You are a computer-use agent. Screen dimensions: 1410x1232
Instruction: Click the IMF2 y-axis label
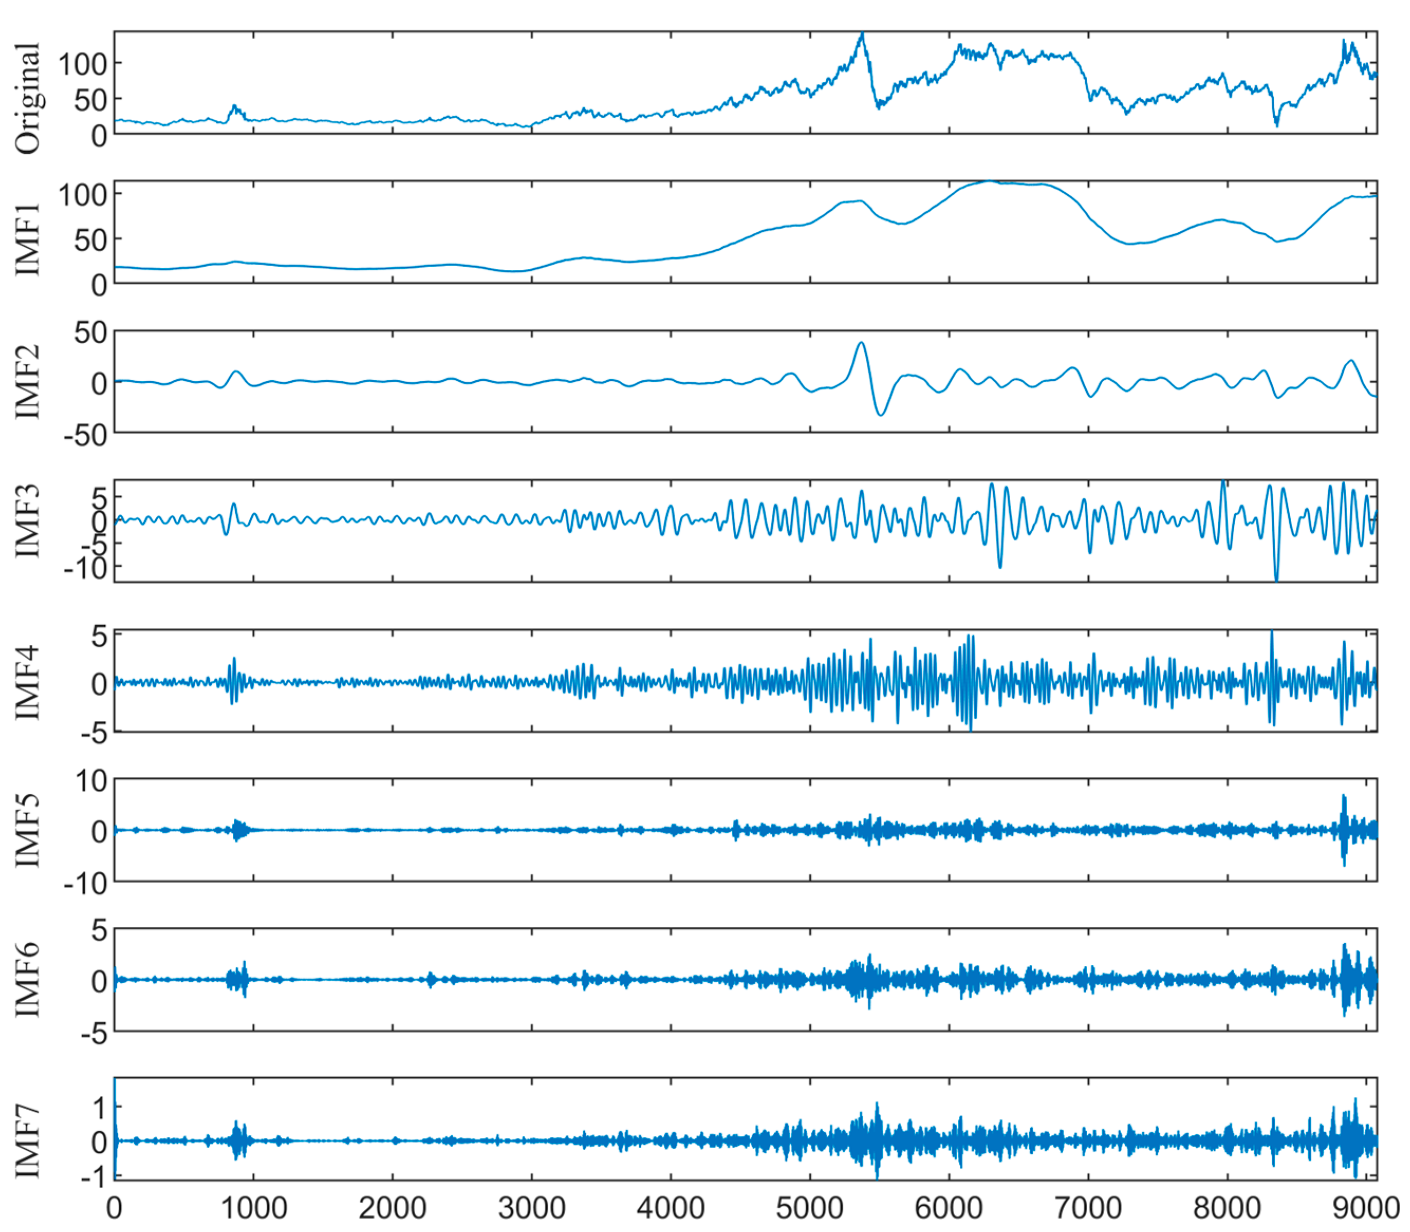click(28, 382)
